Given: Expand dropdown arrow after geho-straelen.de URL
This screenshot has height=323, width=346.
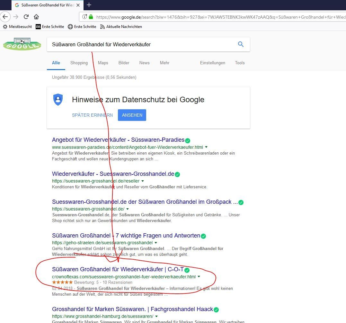Looking at the screenshot, I should (156, 243).
